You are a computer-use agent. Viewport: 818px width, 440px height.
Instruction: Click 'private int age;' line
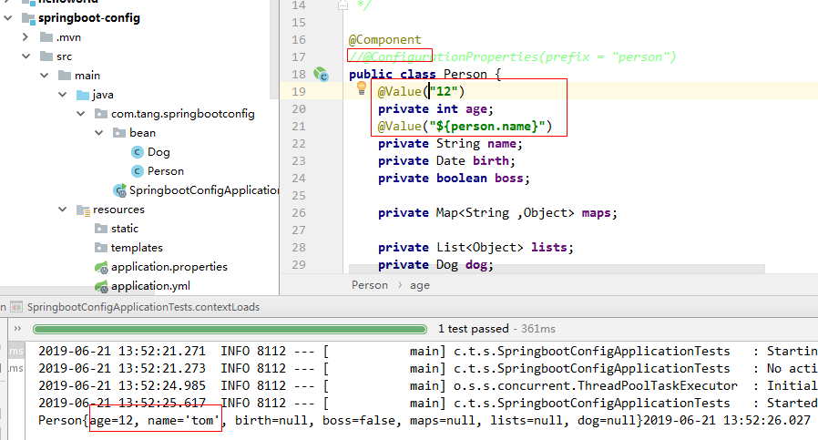point(435,109)
